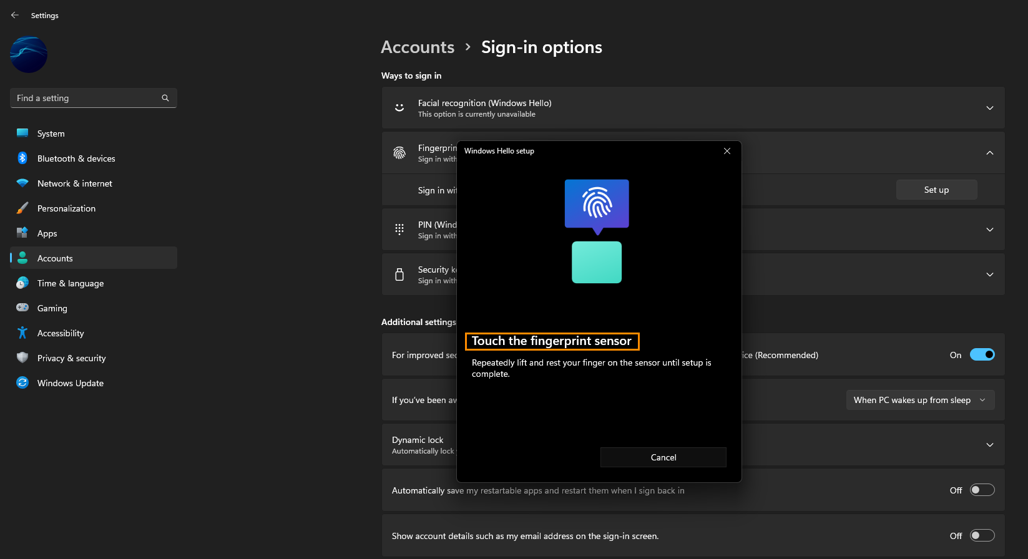
Task: Open the Privacy & security label
Action: coord(72,358)
